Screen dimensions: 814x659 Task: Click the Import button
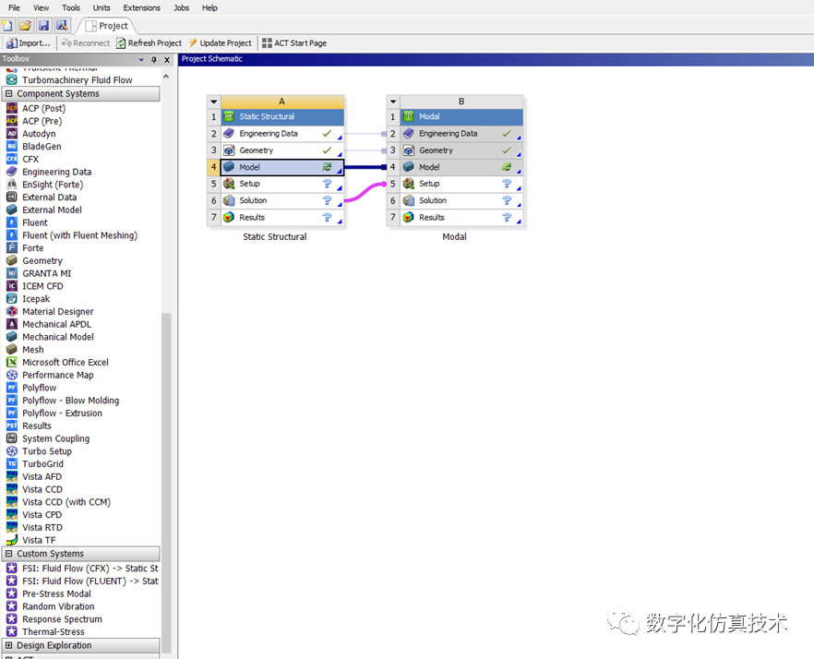(x=29, y=43)
